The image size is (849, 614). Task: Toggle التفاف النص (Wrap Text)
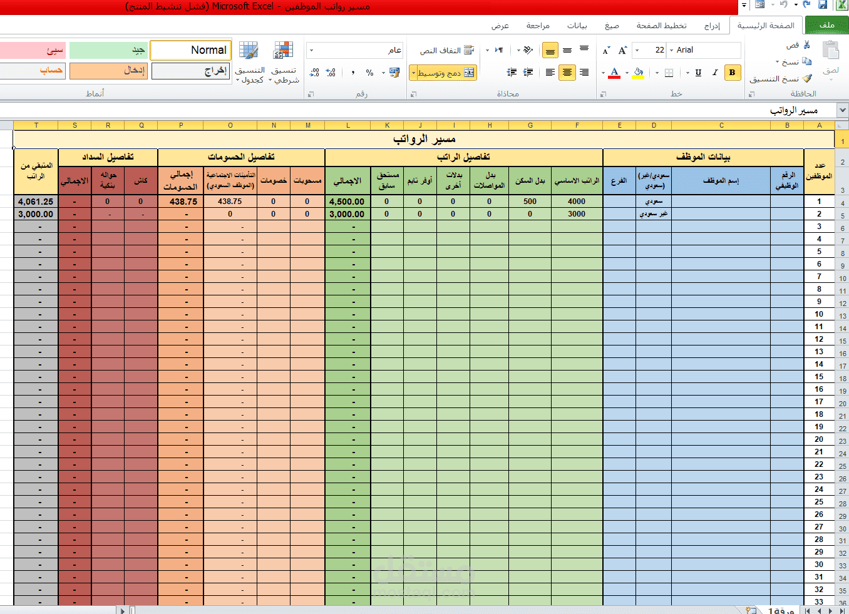[448, 50]
